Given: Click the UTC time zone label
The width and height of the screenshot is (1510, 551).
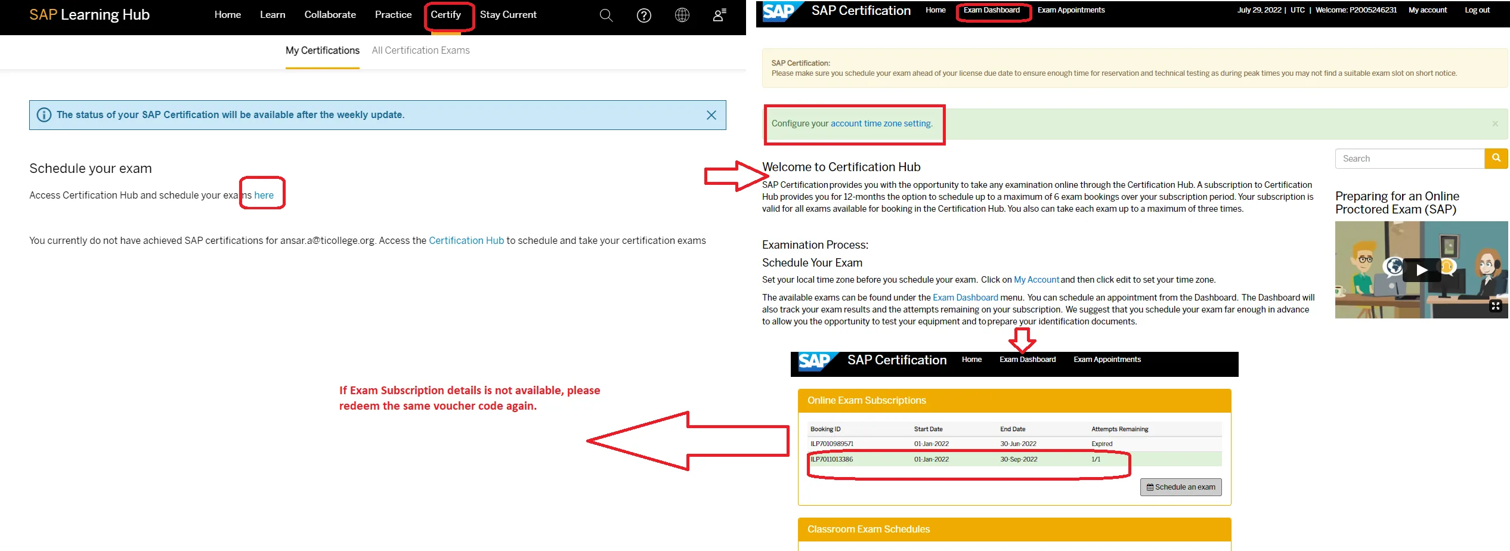Looking at the screenshot, I should point(1298,10).
